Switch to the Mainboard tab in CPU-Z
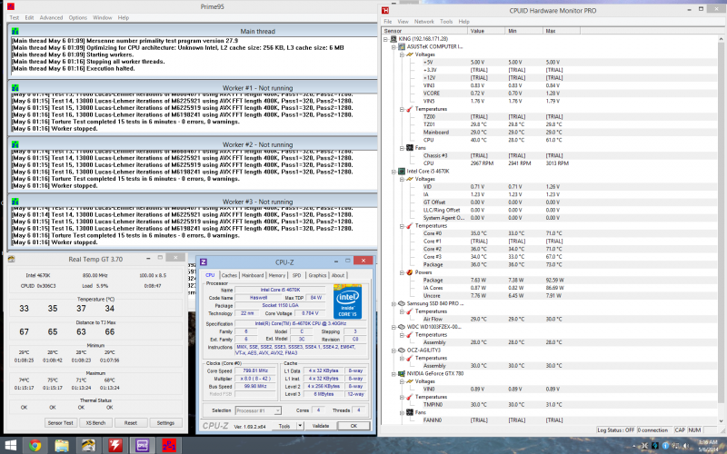 (x=253, y=275)
